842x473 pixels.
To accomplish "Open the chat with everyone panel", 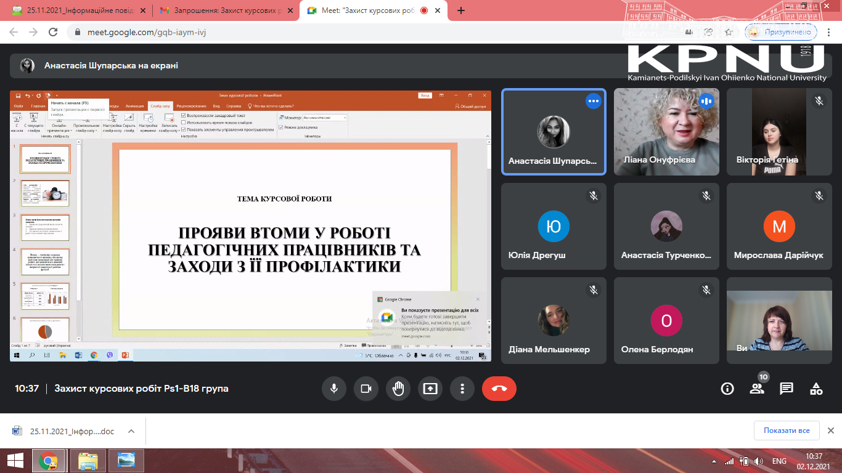I will (x=787, y=389).
